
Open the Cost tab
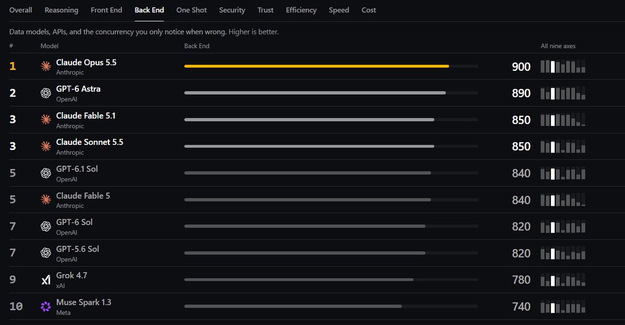(369, 10)
